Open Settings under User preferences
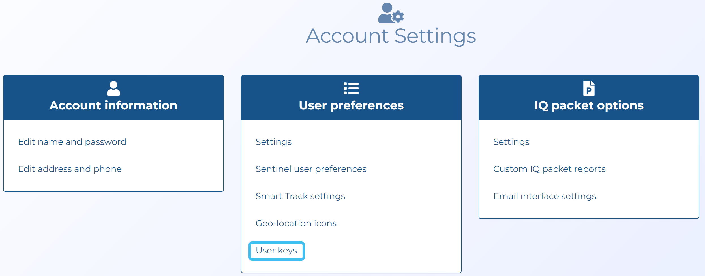Viewport: 705px width, 276px height. tap(273, 142)
